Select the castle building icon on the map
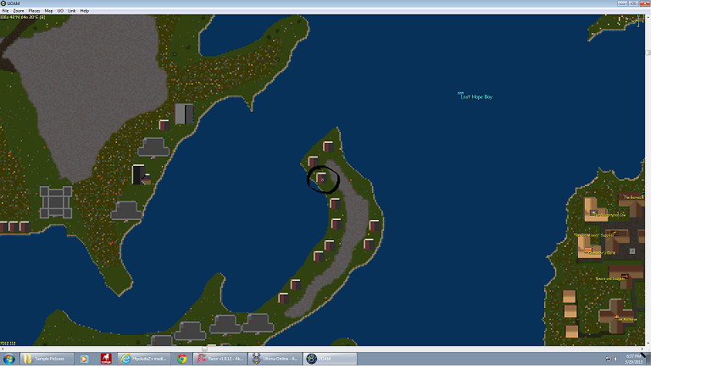706x390 pixels. [x=56, y=202]
